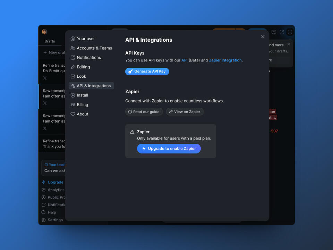
Task: Click Upgrade to enable Zapier
Action: [169, 149]
